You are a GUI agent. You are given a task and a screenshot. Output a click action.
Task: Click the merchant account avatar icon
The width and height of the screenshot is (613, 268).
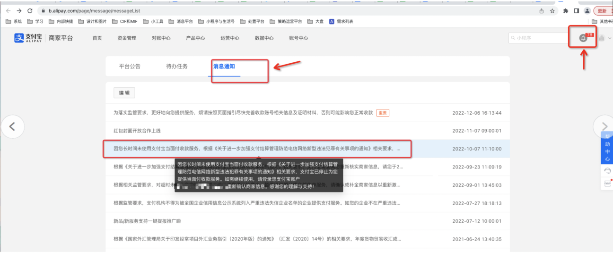(x=602, y=38)
